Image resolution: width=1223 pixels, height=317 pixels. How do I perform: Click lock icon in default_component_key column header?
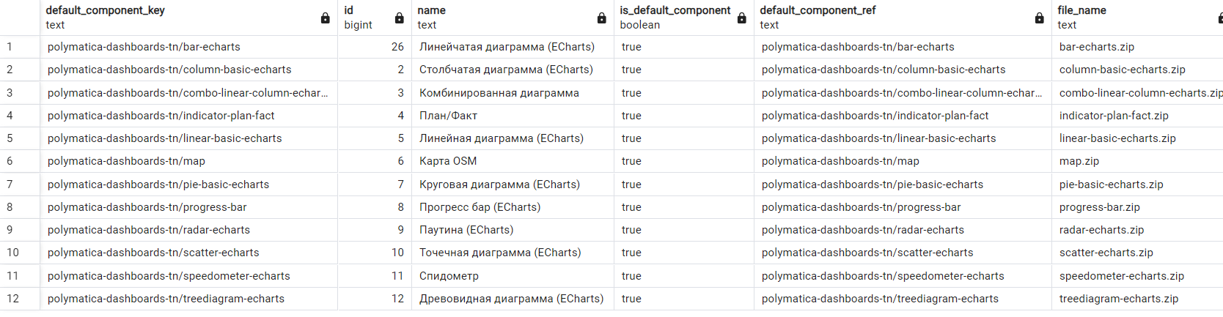click(325, 18)
